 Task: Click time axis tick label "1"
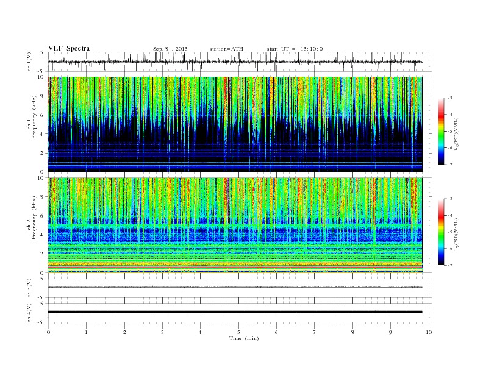pos(86,332)
